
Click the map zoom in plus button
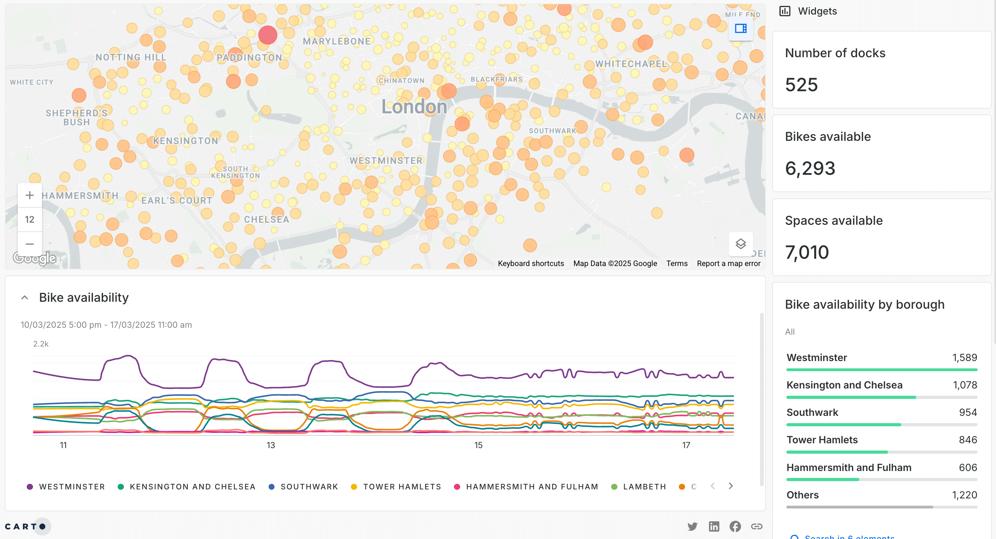(x=30, y=195)
